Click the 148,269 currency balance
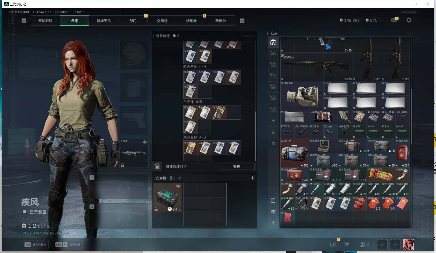Screen dimensions: 436x253 (x=349, y=20)
